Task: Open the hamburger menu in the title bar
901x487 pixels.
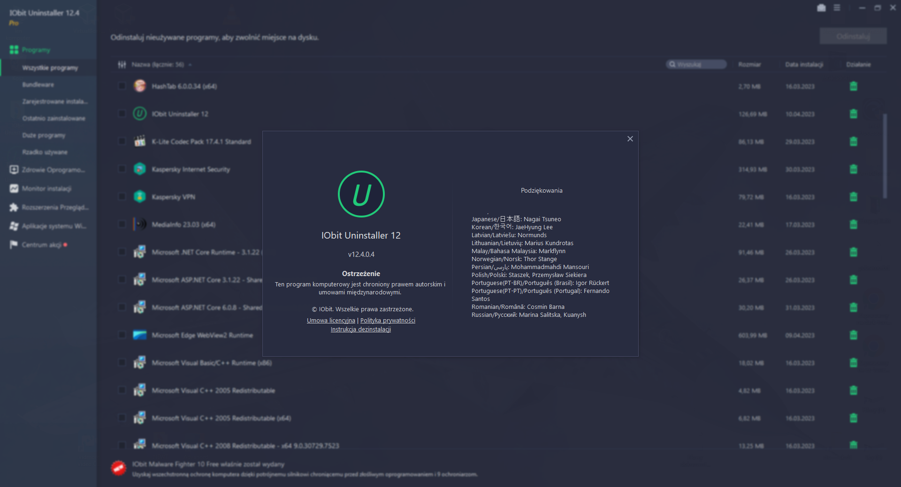Action: pos(837,8)
